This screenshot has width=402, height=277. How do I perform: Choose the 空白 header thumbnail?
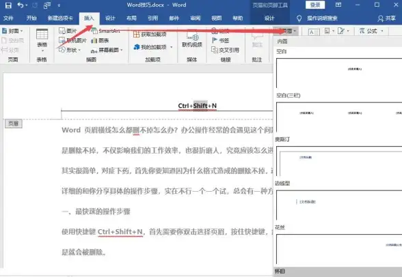pos(339,73)
